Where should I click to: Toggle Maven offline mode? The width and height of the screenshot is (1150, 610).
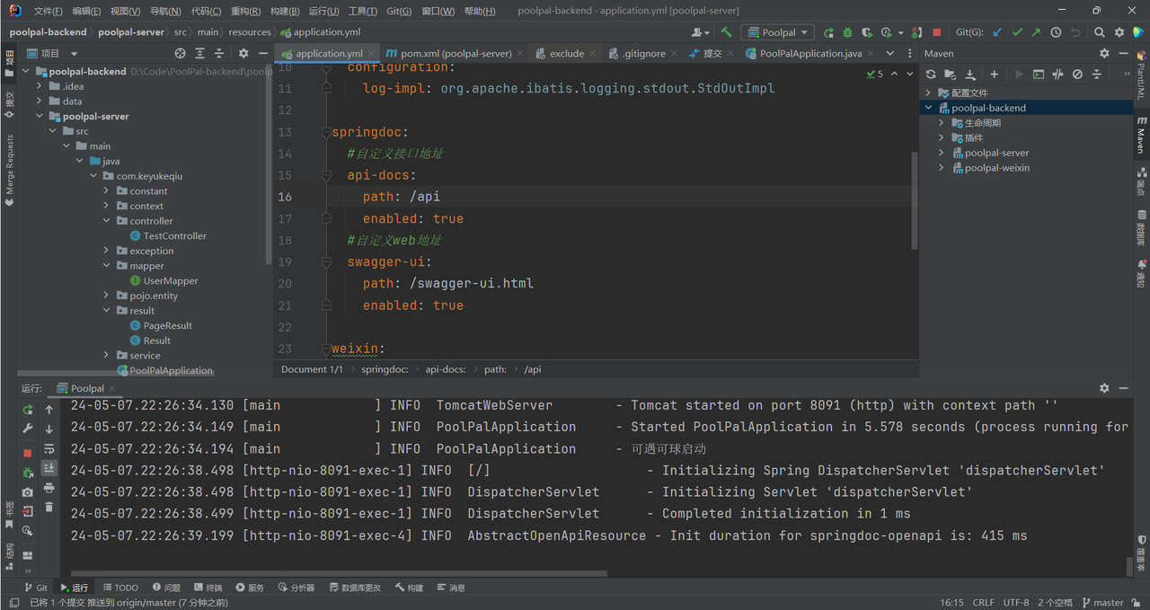(1057, 75)
